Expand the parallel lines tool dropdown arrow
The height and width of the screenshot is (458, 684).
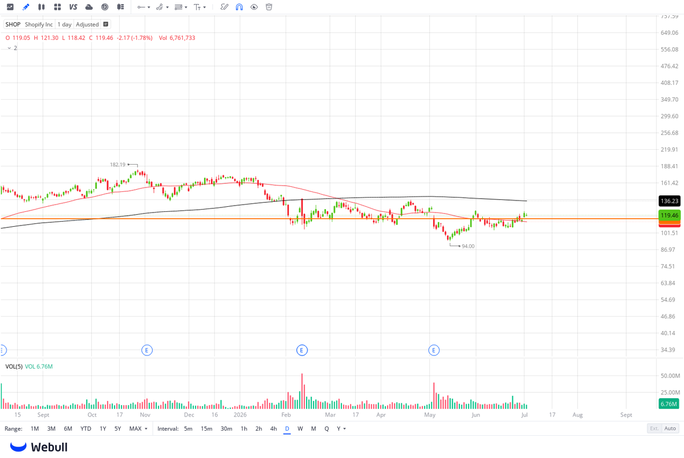(x=186, y=7)
